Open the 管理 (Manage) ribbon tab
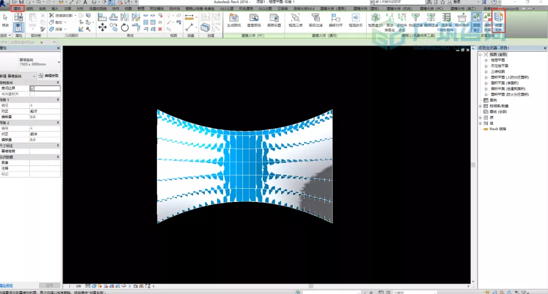 coord(141,8)
